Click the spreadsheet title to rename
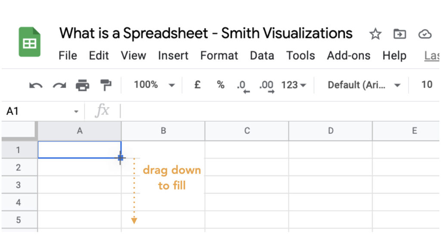Screen dimensions: 441x248 point(205,34)
